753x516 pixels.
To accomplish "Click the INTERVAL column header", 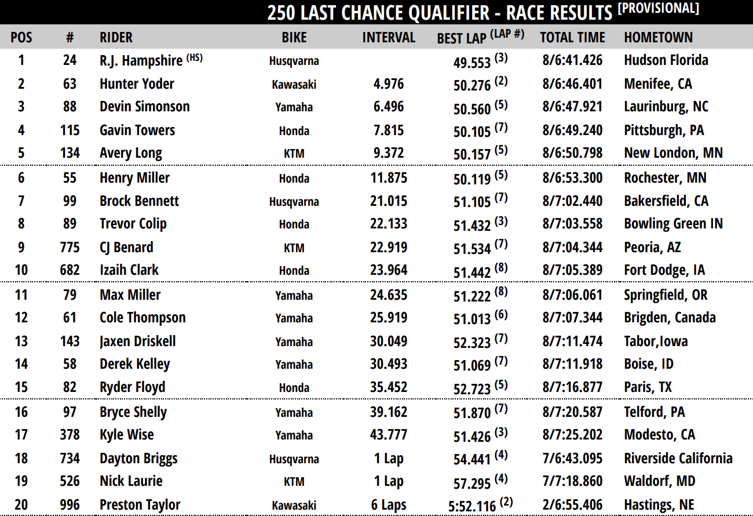I will pos(389,38).
